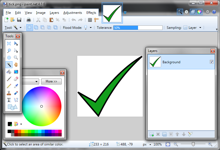Select the Gradient tool
This screenshot has width=220, height=150.
pyautogui.click(x=16, y=72)
